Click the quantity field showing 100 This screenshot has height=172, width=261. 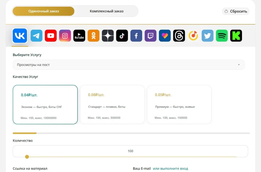(130, 151)
